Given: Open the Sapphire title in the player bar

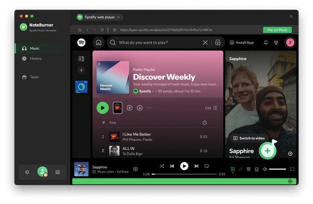Looking at the screenshot, I should pyautogui.click(x=100, y=167).
